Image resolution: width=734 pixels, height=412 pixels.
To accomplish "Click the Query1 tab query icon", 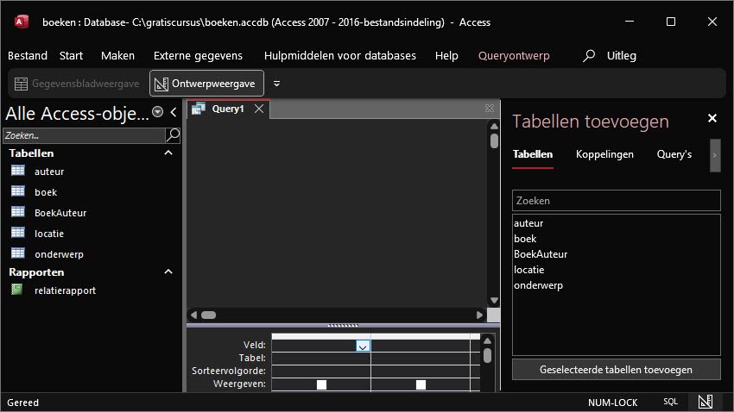I will 199,109.
